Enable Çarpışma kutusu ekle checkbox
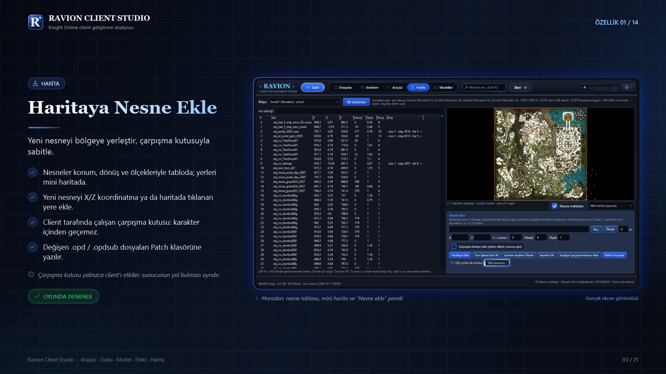 tap(454, 247)
